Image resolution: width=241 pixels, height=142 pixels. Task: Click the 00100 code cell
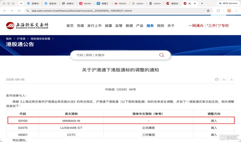[x=23, y=121]
